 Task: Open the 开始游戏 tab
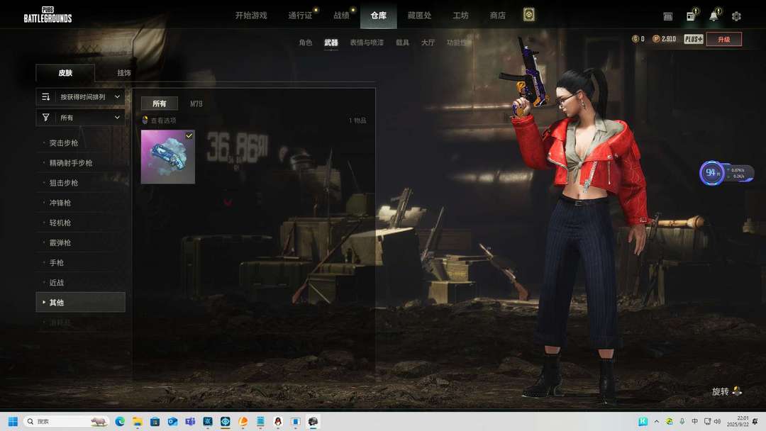coord(251,16)
